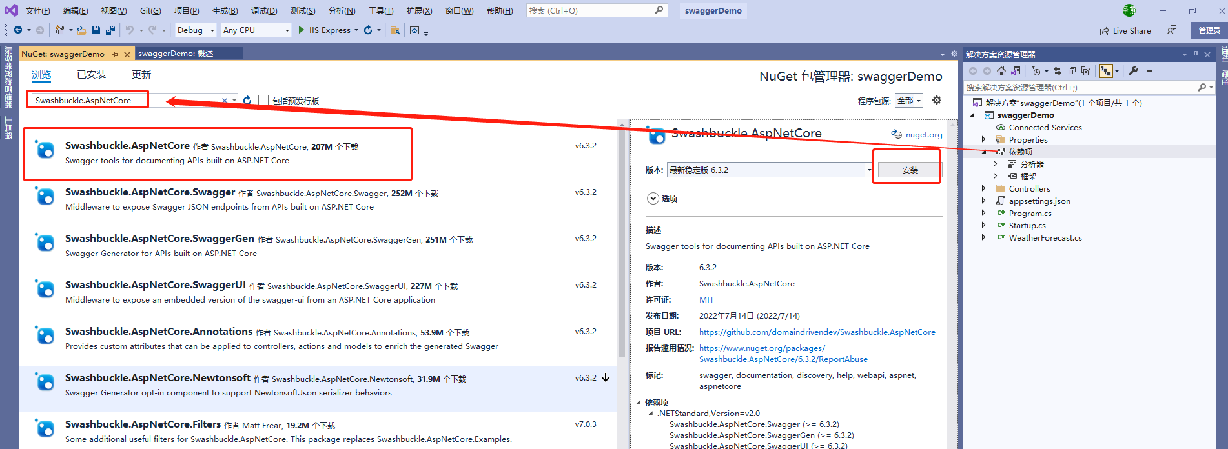Image resolution: width=1228 pixels, height=449 pixels.
Task: Click the save all files icon
Action: click(110, 30)
